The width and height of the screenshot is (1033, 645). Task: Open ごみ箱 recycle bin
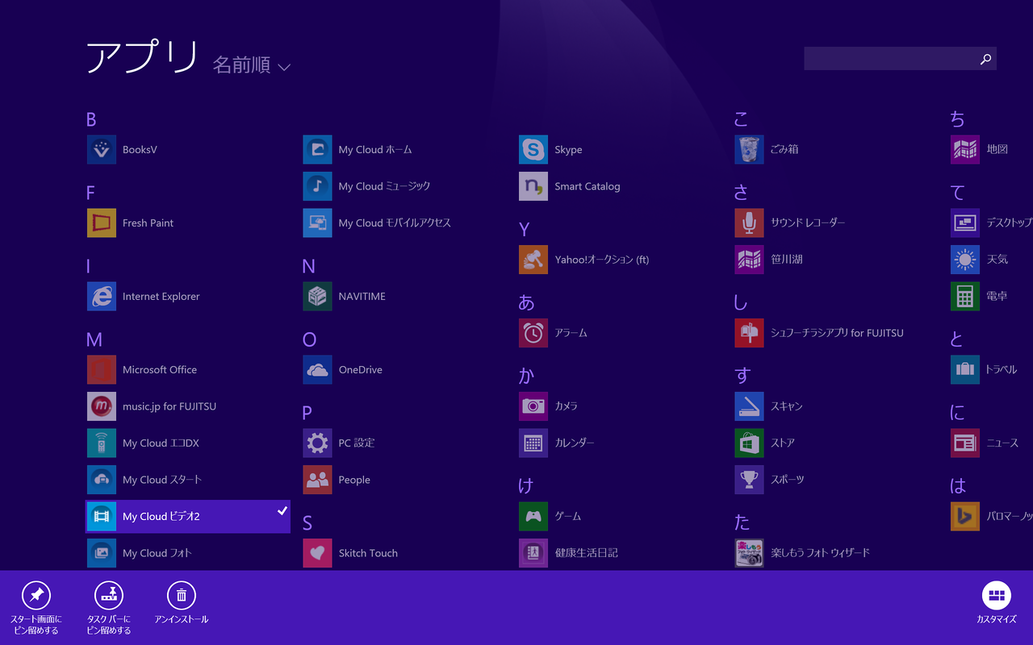pos(749,150)
